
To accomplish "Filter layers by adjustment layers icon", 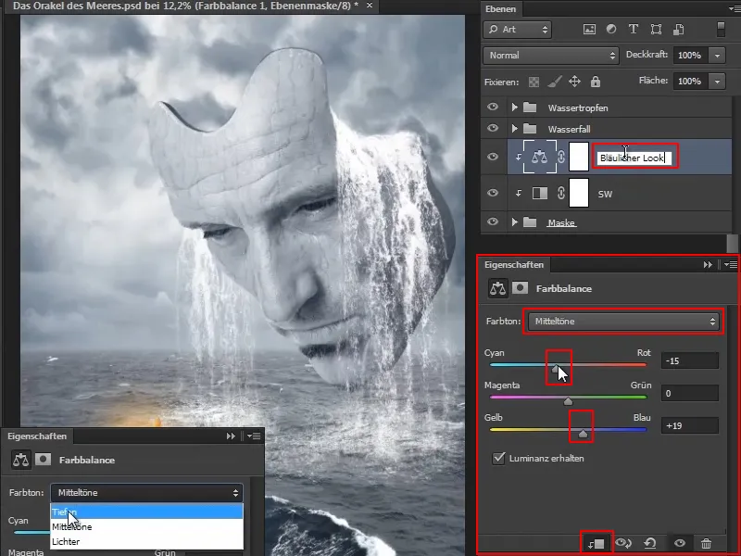I will point(611,30).
